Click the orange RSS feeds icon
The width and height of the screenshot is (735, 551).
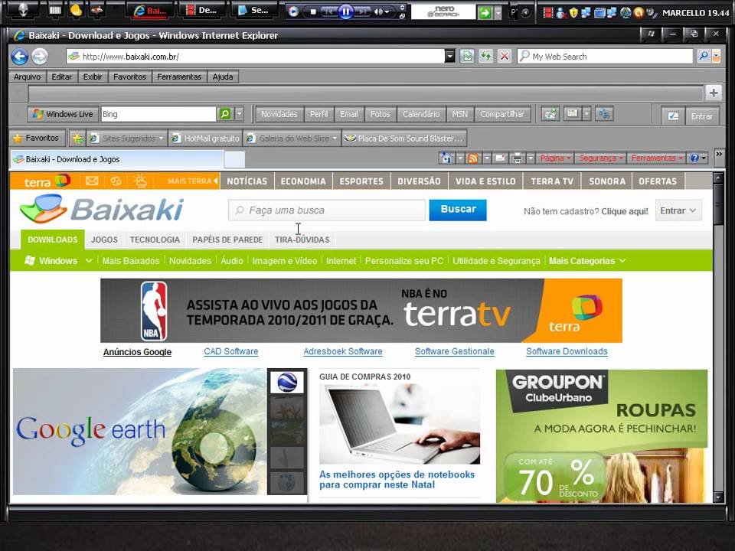pyautogui.click(x=472, y=158)
